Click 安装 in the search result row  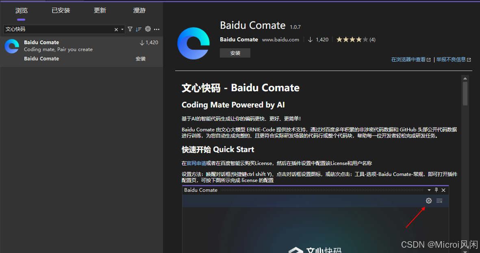[x=141, y=59]
